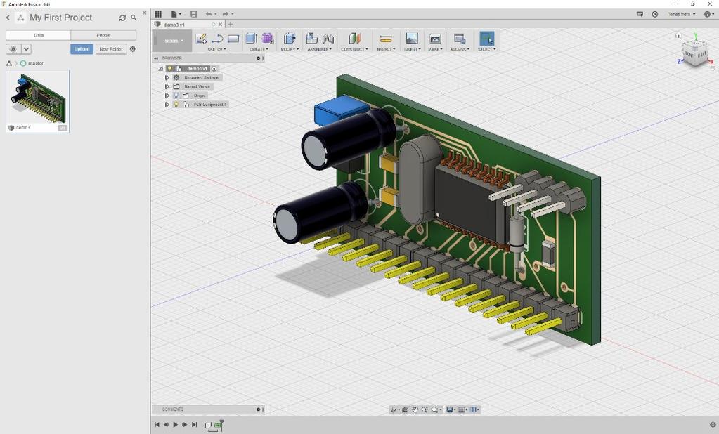This screenshot has width=719, height=434.
Task: Open the data panel grid icon
Action: coord(158,14)
